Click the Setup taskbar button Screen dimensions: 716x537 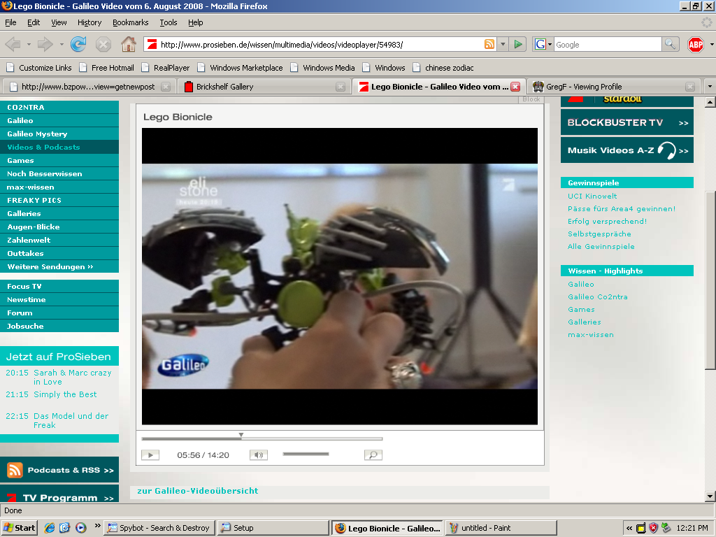click(273, 528)
